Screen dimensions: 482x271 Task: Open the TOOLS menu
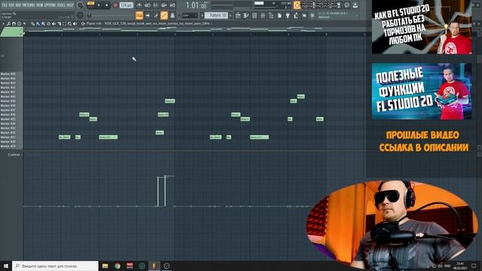[x=61, y=5]
